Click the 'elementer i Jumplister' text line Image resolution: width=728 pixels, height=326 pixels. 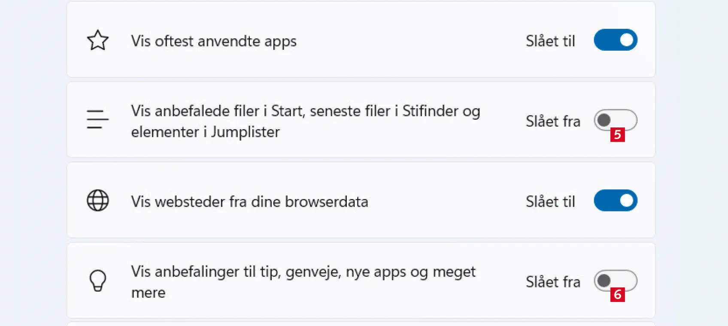coord(205,132)
